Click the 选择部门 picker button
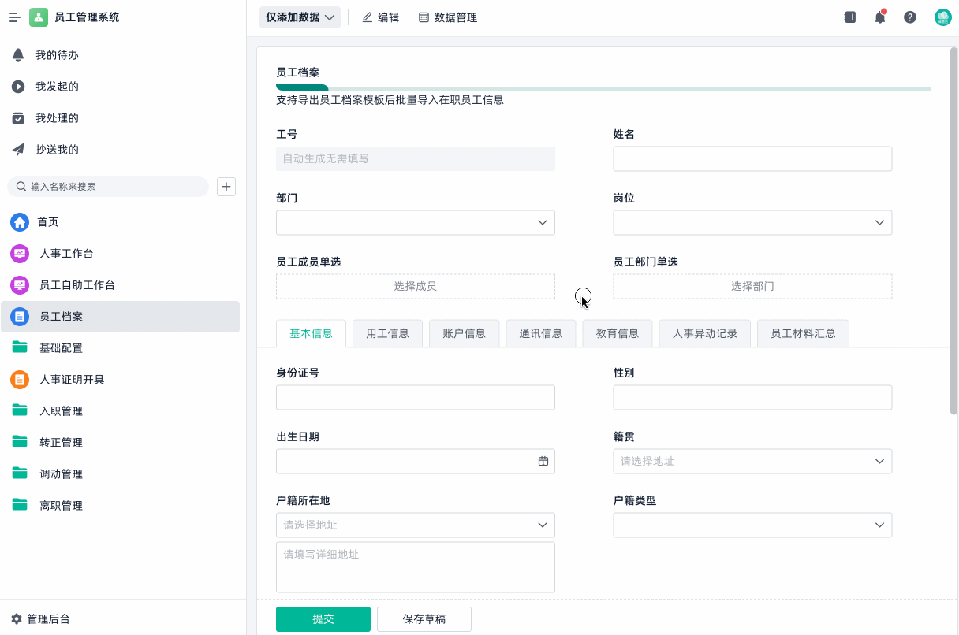 [752, 286]
